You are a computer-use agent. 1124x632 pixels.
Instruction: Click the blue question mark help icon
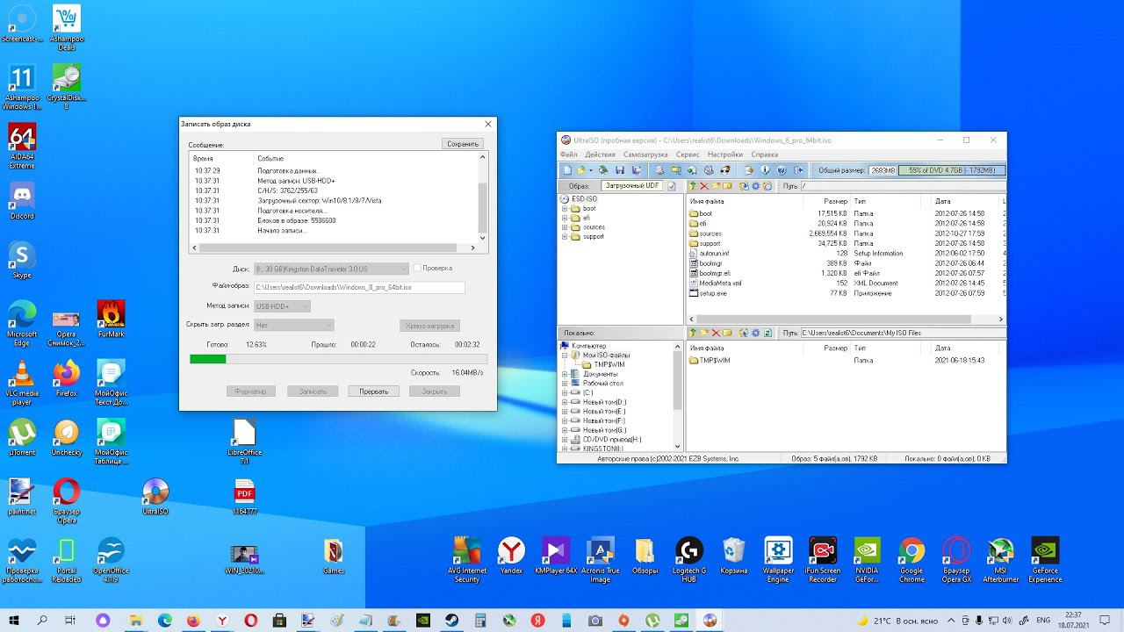pos(781,170)
